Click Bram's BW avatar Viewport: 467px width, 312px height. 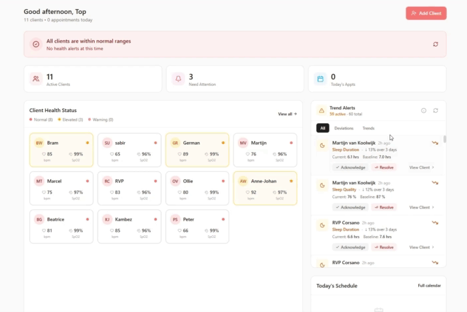[39, 143]
